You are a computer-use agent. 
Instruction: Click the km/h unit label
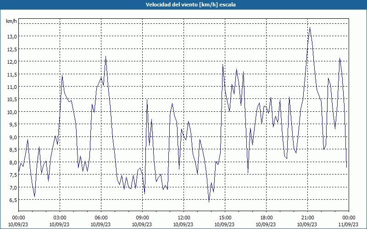click(11, 21)
